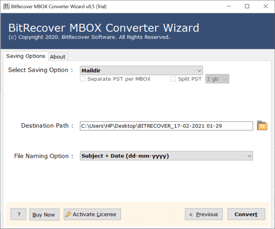The width and height of the screenshot is (275, 229).
Task: Click the 'Select Saving Option :' label
Action: pos(40,70)
